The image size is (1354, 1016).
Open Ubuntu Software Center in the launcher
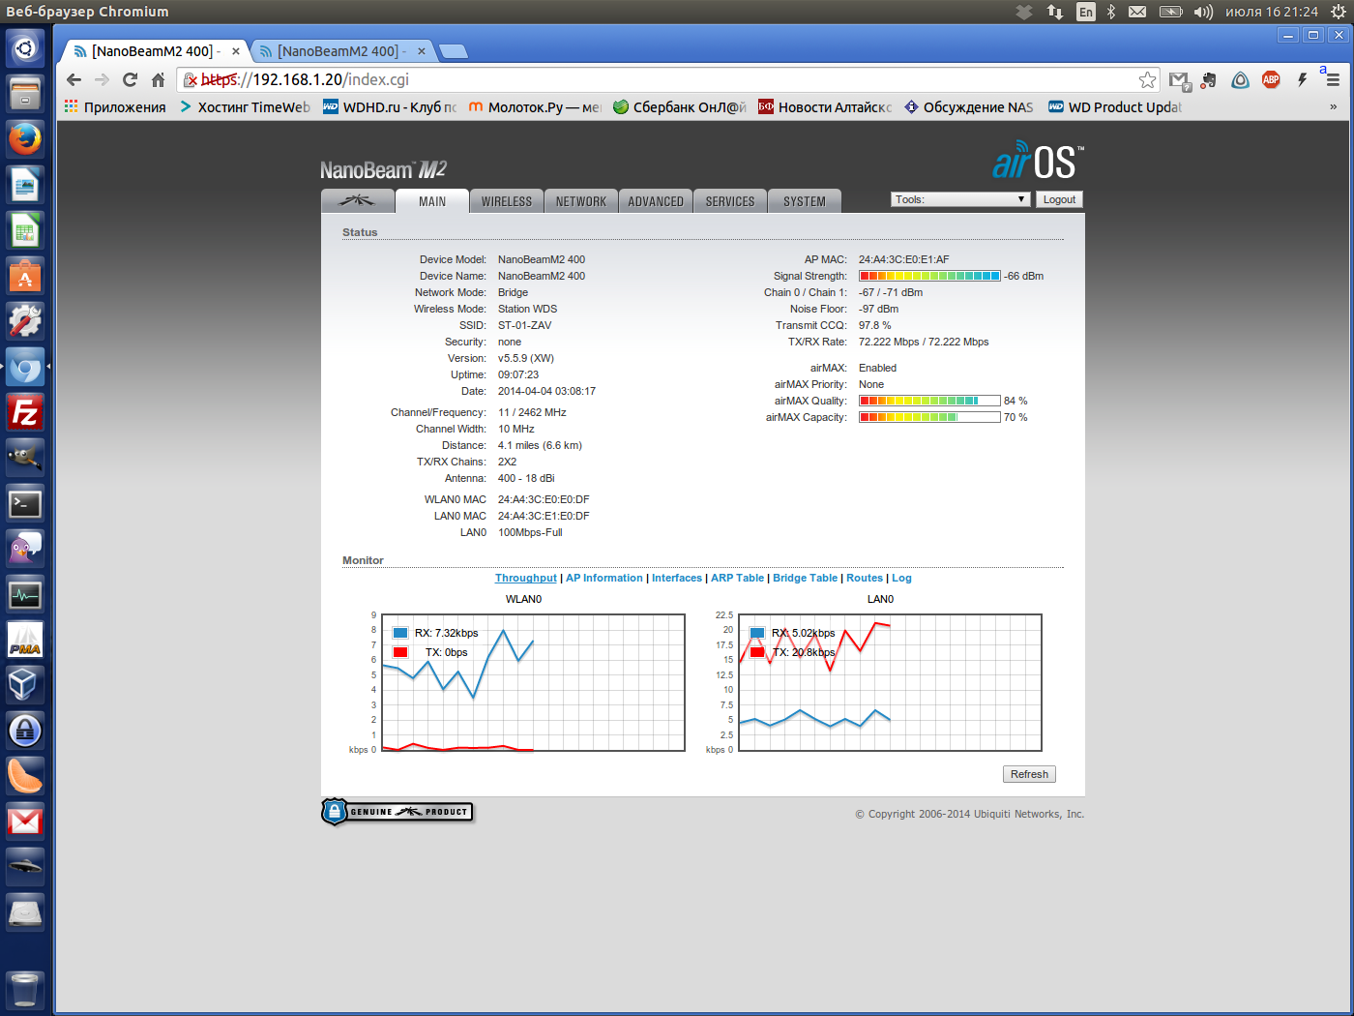[25, 276]
